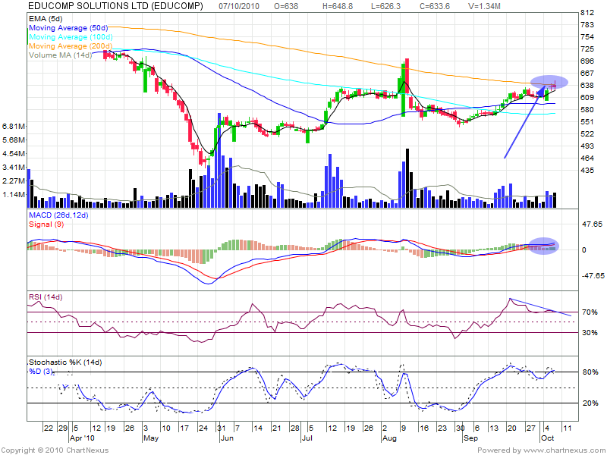607x455 pixels.
Task: Click the Volume MA (14d) legend label
Action: [x=59, y=55]
